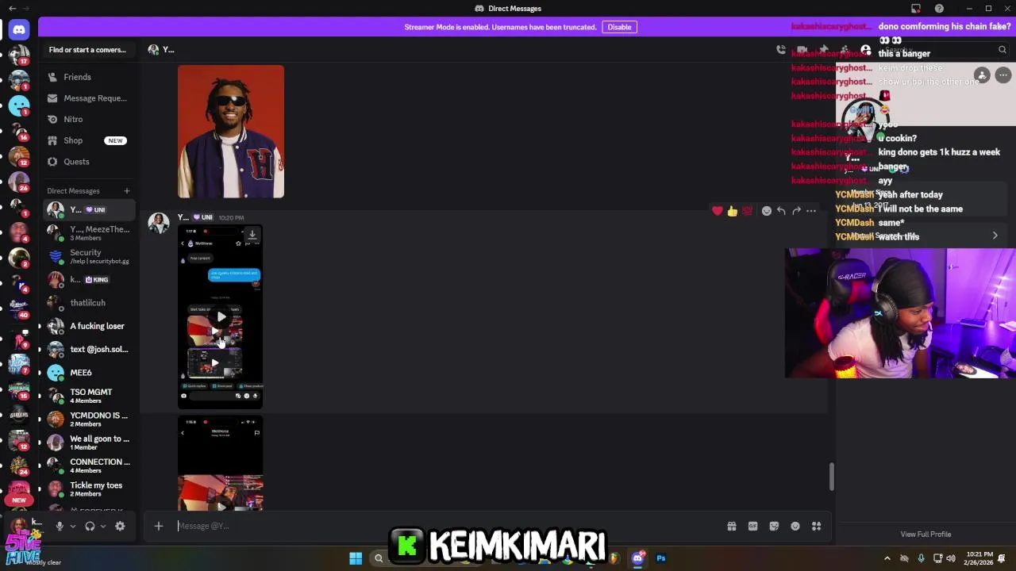Open the Security bot conversation
Viewport: 1016px width, 571px height.
89,257
